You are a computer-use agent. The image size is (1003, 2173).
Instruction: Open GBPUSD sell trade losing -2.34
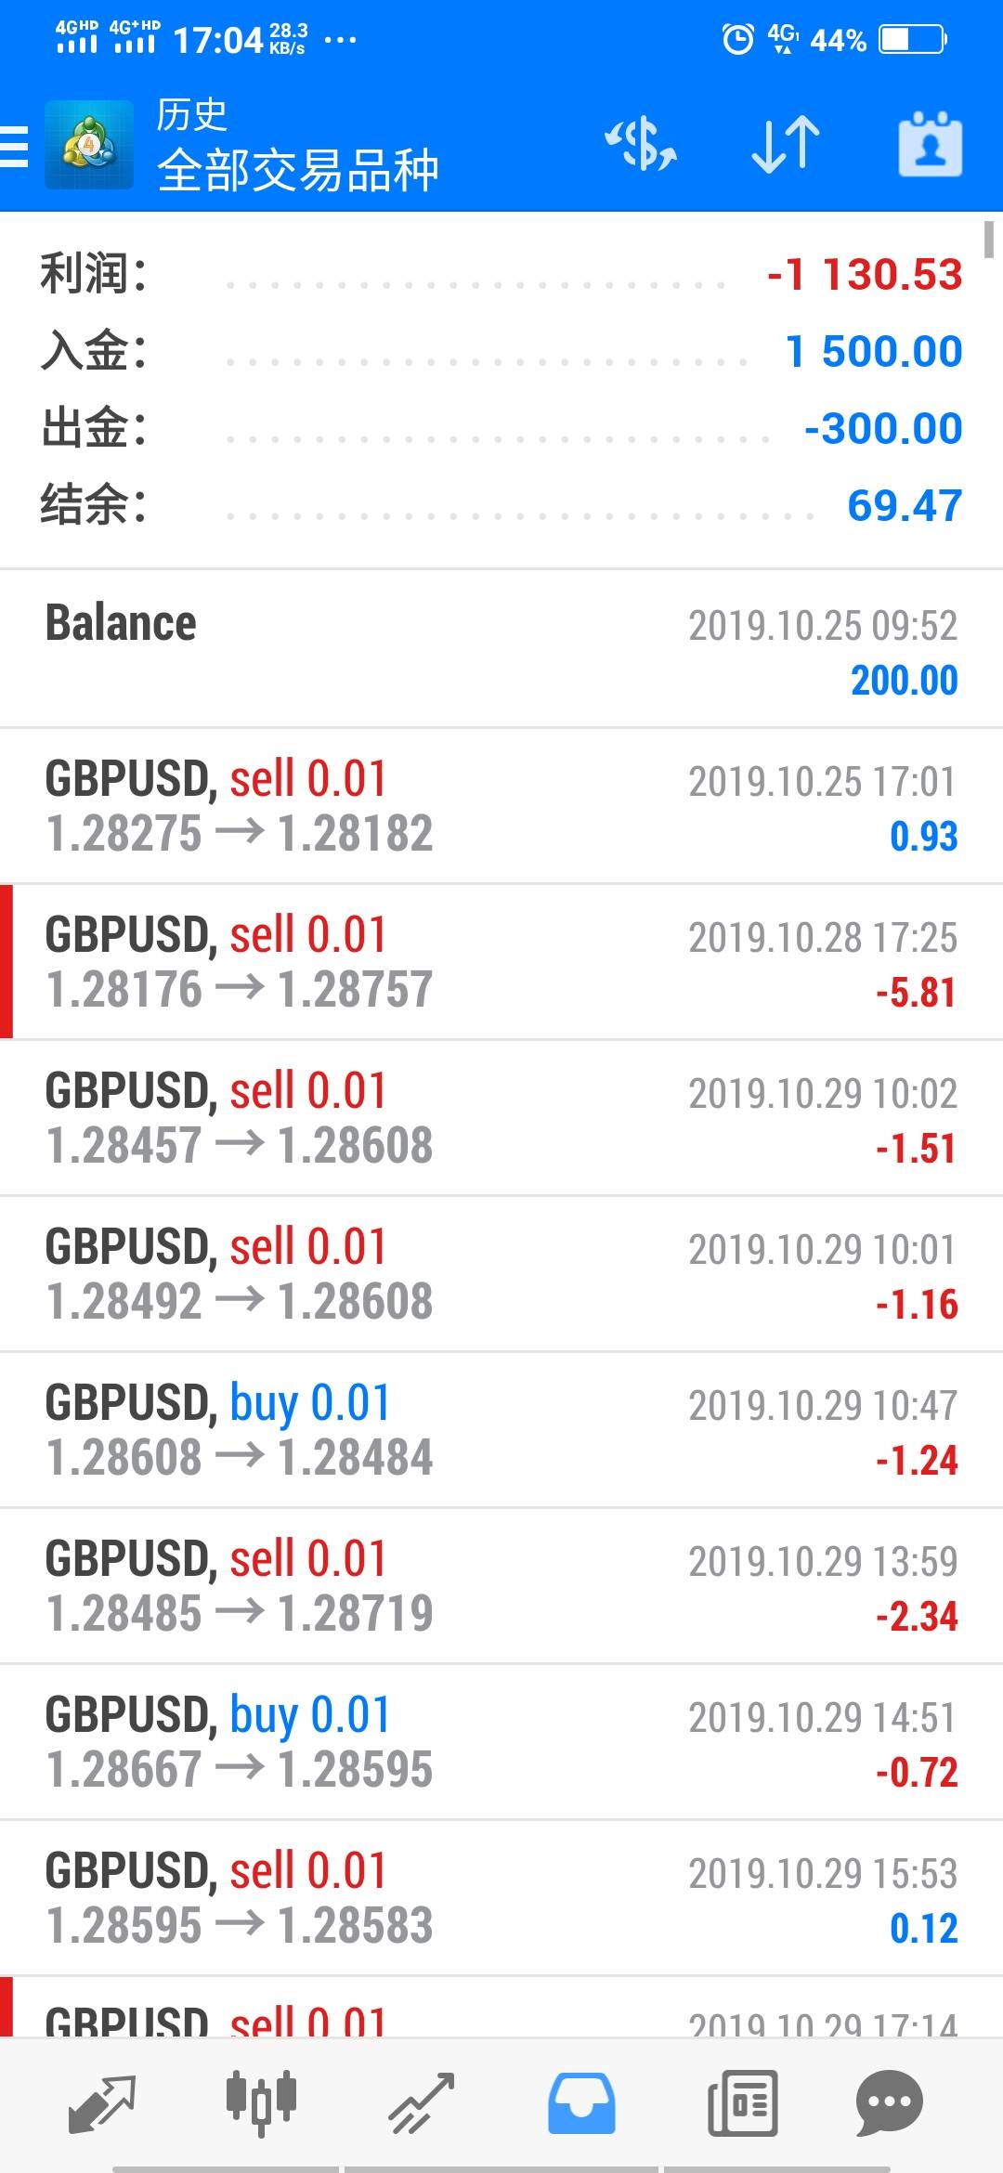pyautogui.click(x=501, y=1586)
